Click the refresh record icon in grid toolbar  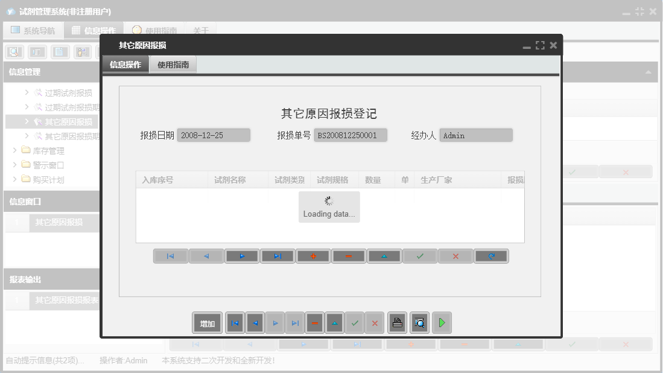tap(491, 256)
